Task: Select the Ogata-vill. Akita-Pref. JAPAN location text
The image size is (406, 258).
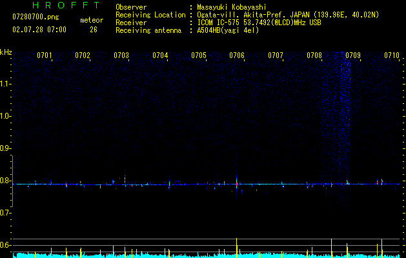Action: [x=288, y=15]
